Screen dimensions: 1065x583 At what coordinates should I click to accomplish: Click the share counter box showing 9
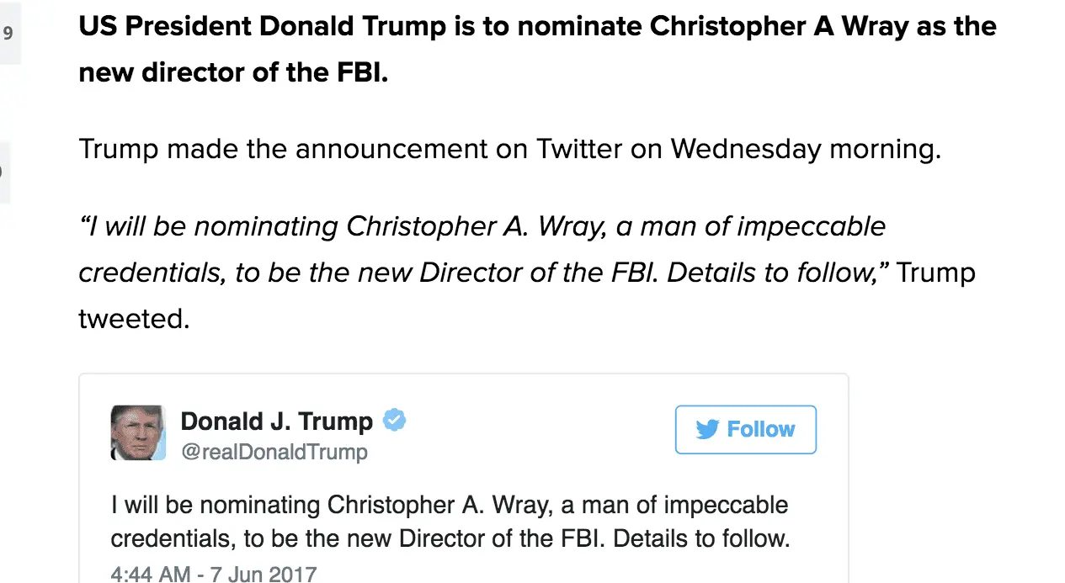coord(9,34)
